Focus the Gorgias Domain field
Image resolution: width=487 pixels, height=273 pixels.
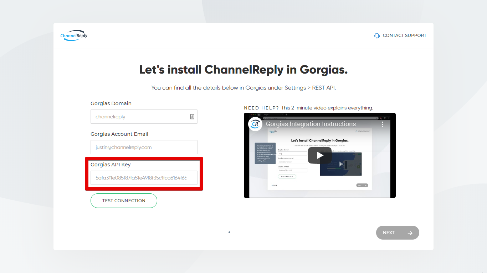click(x=144, y=117)
